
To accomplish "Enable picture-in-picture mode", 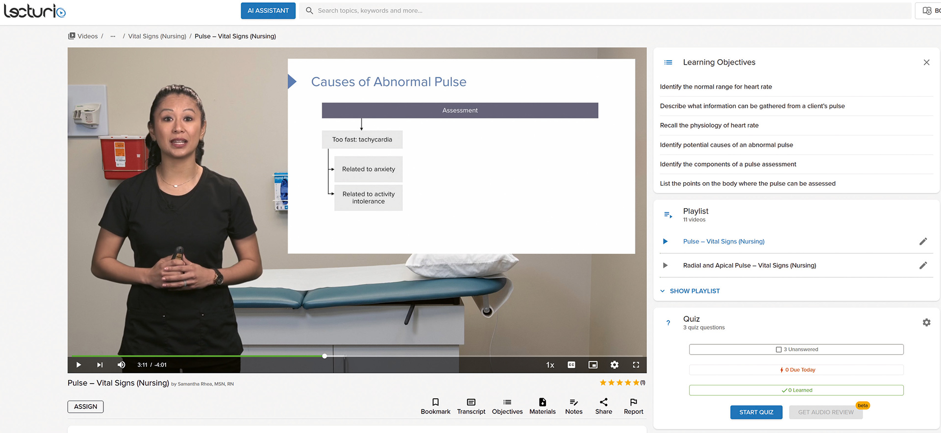I will [593, 365].
